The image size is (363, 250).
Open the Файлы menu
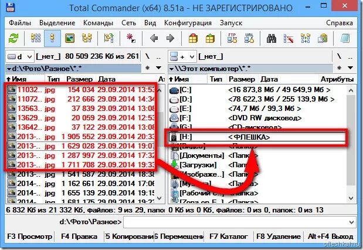(x=20, y=23)
